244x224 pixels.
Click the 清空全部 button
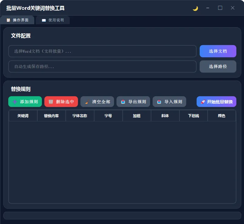[97, 102]
